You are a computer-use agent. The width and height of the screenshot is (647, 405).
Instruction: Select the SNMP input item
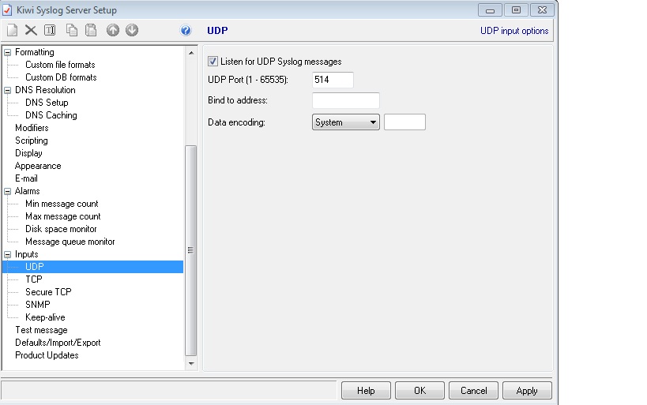[38, 305]
